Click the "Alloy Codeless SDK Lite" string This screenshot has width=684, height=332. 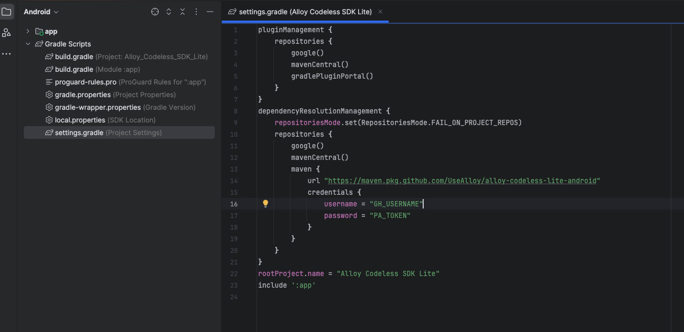click(x=388, y=273)
